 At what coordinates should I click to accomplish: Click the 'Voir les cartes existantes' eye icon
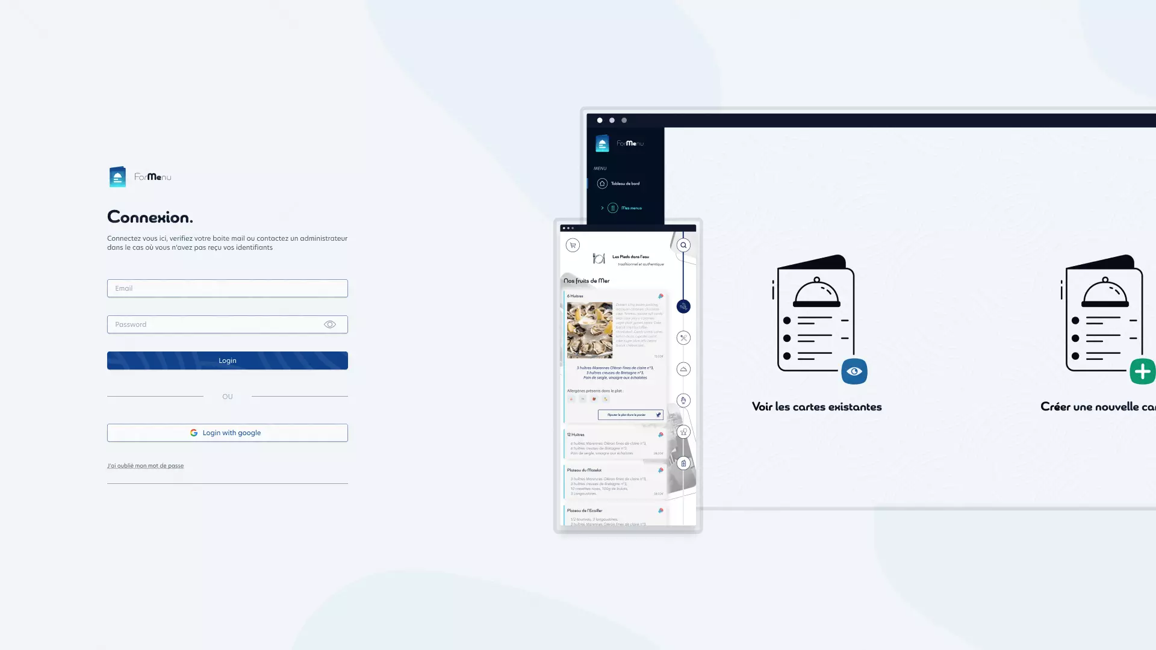854,371
